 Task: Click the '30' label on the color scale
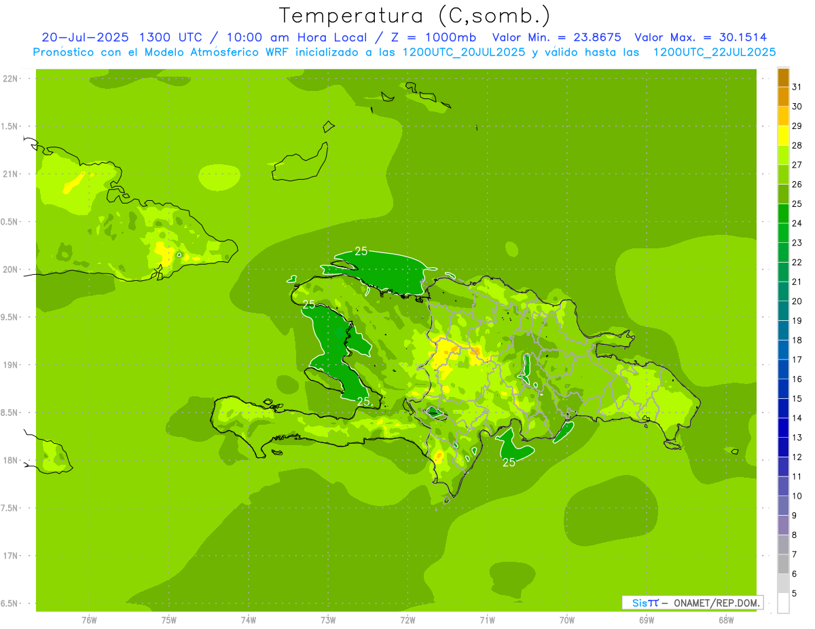point(797,107)
